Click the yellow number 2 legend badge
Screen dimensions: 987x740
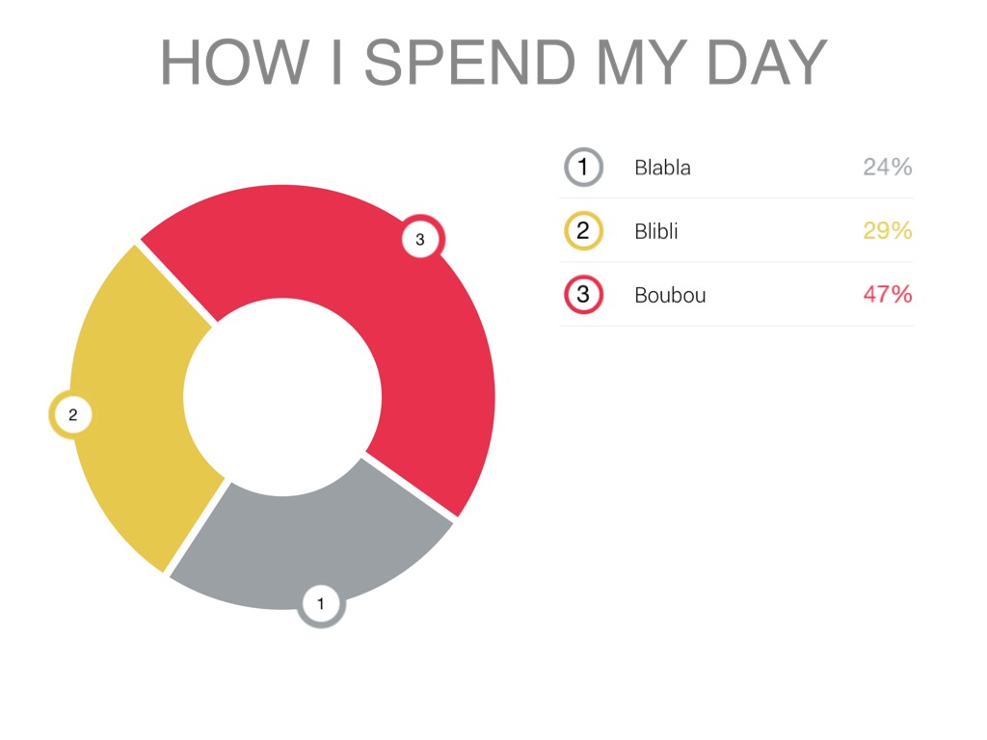pos(583,231)
